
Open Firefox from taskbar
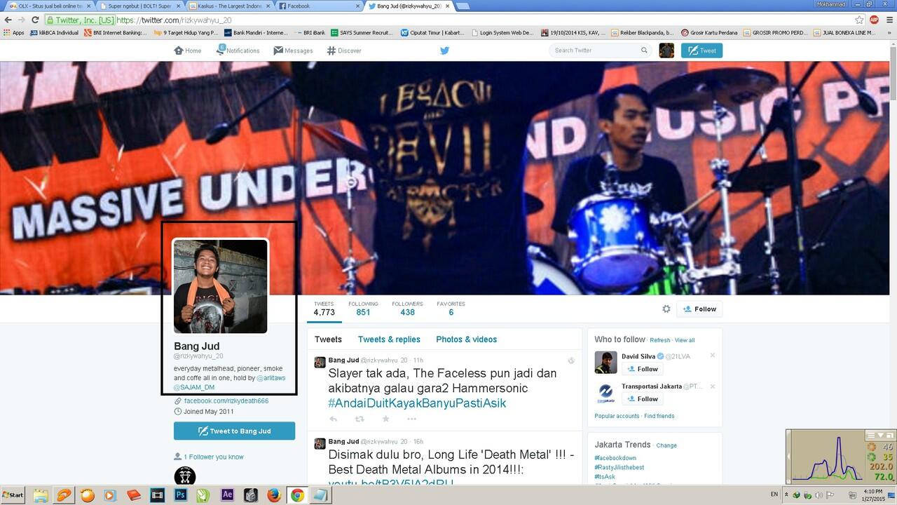tap(274, 495)
